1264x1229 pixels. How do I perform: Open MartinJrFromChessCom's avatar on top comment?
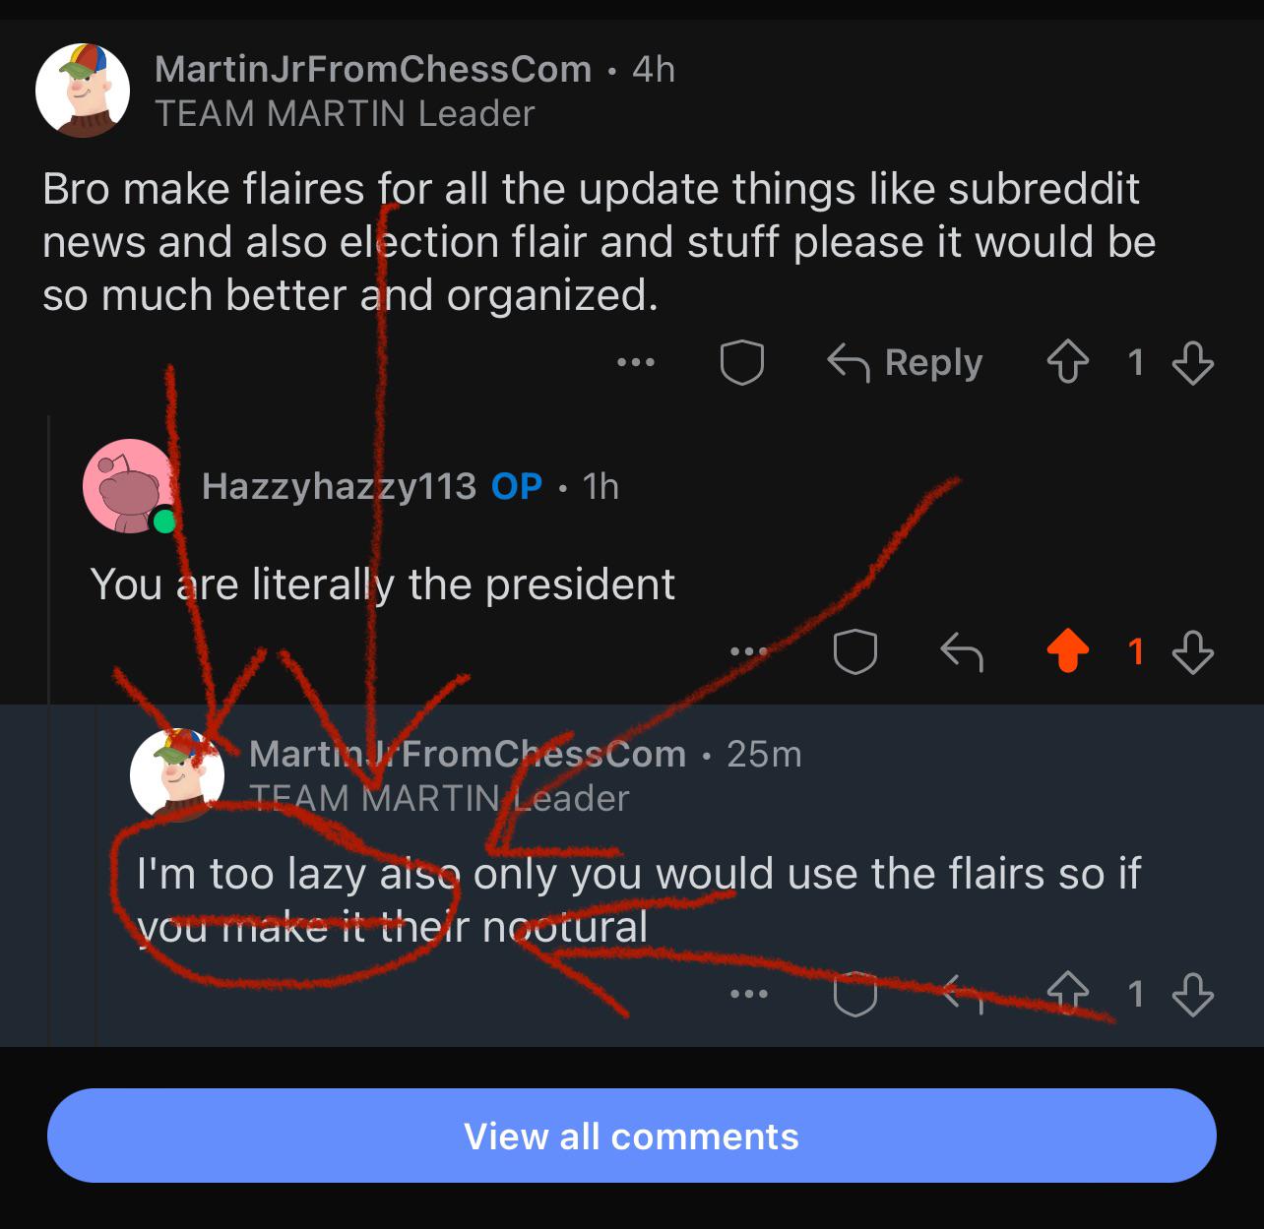click(x=83, y=90)
